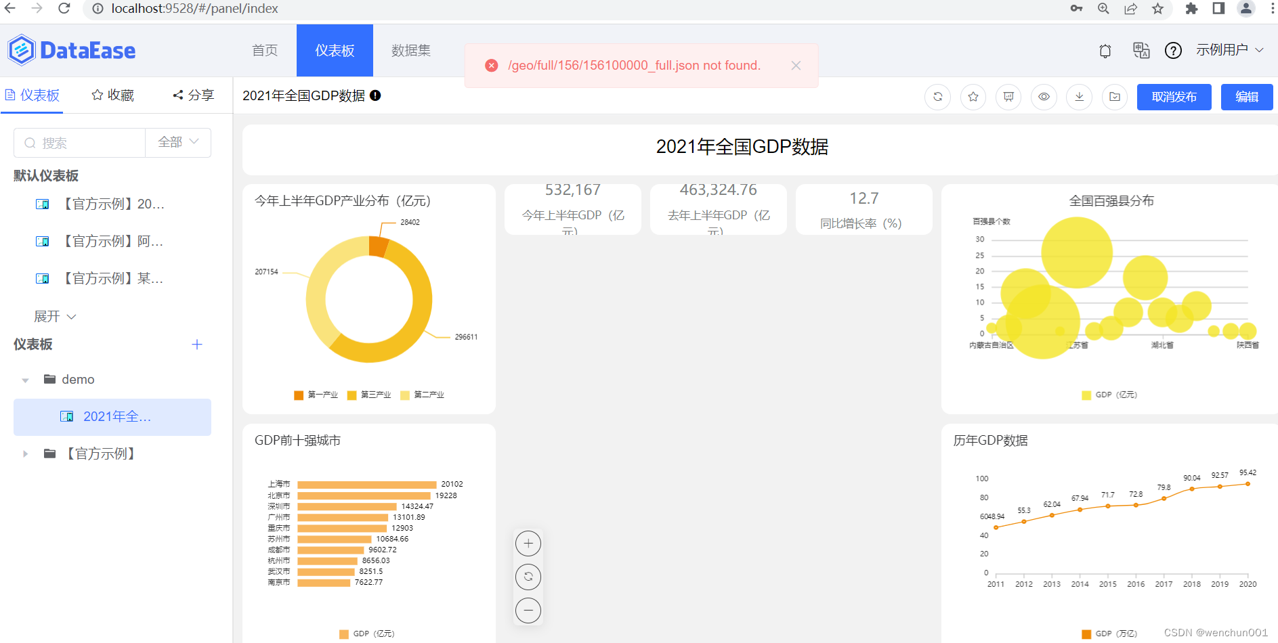1278x643 pixels.
Task: Create a new dashboard with the plus icon
Action: (196, 345)
